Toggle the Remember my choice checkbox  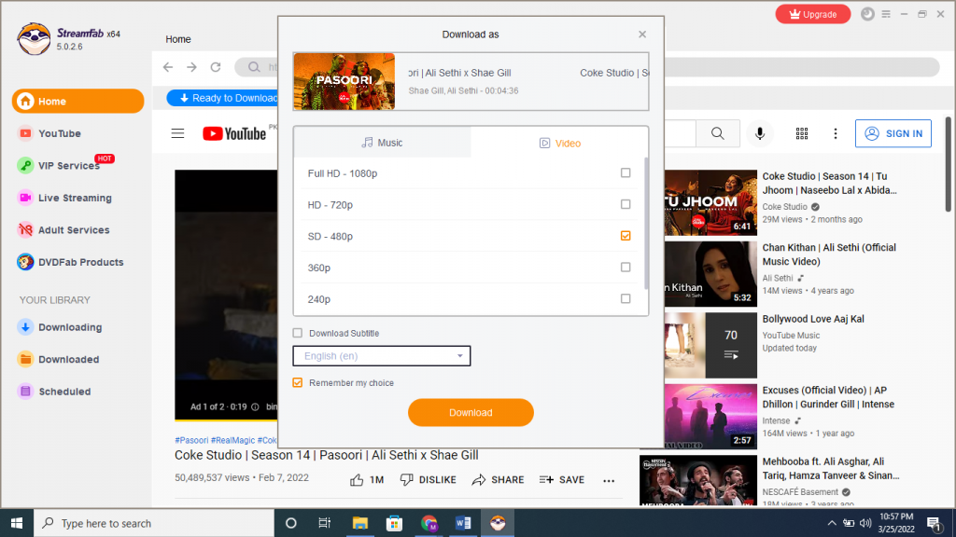298,382
